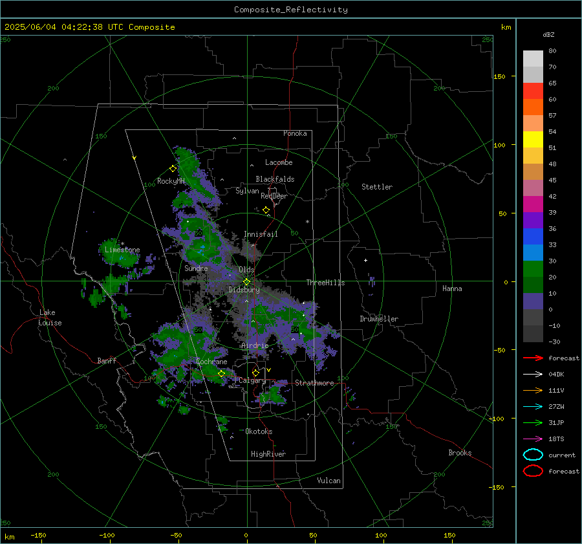
Task: Click the ThreeHills label
Action: click(325, 283)
